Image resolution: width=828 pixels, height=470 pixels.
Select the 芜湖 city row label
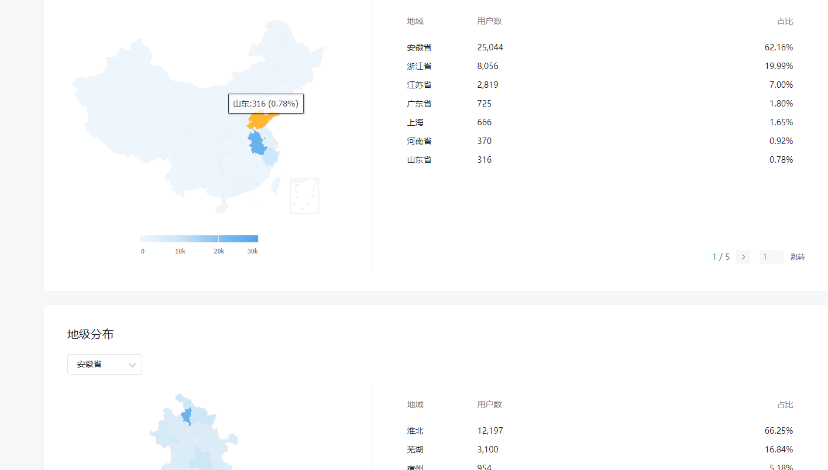tap(415, 450)
